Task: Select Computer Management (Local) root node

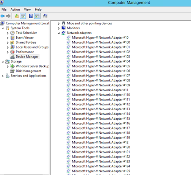Action: (27, 23)
